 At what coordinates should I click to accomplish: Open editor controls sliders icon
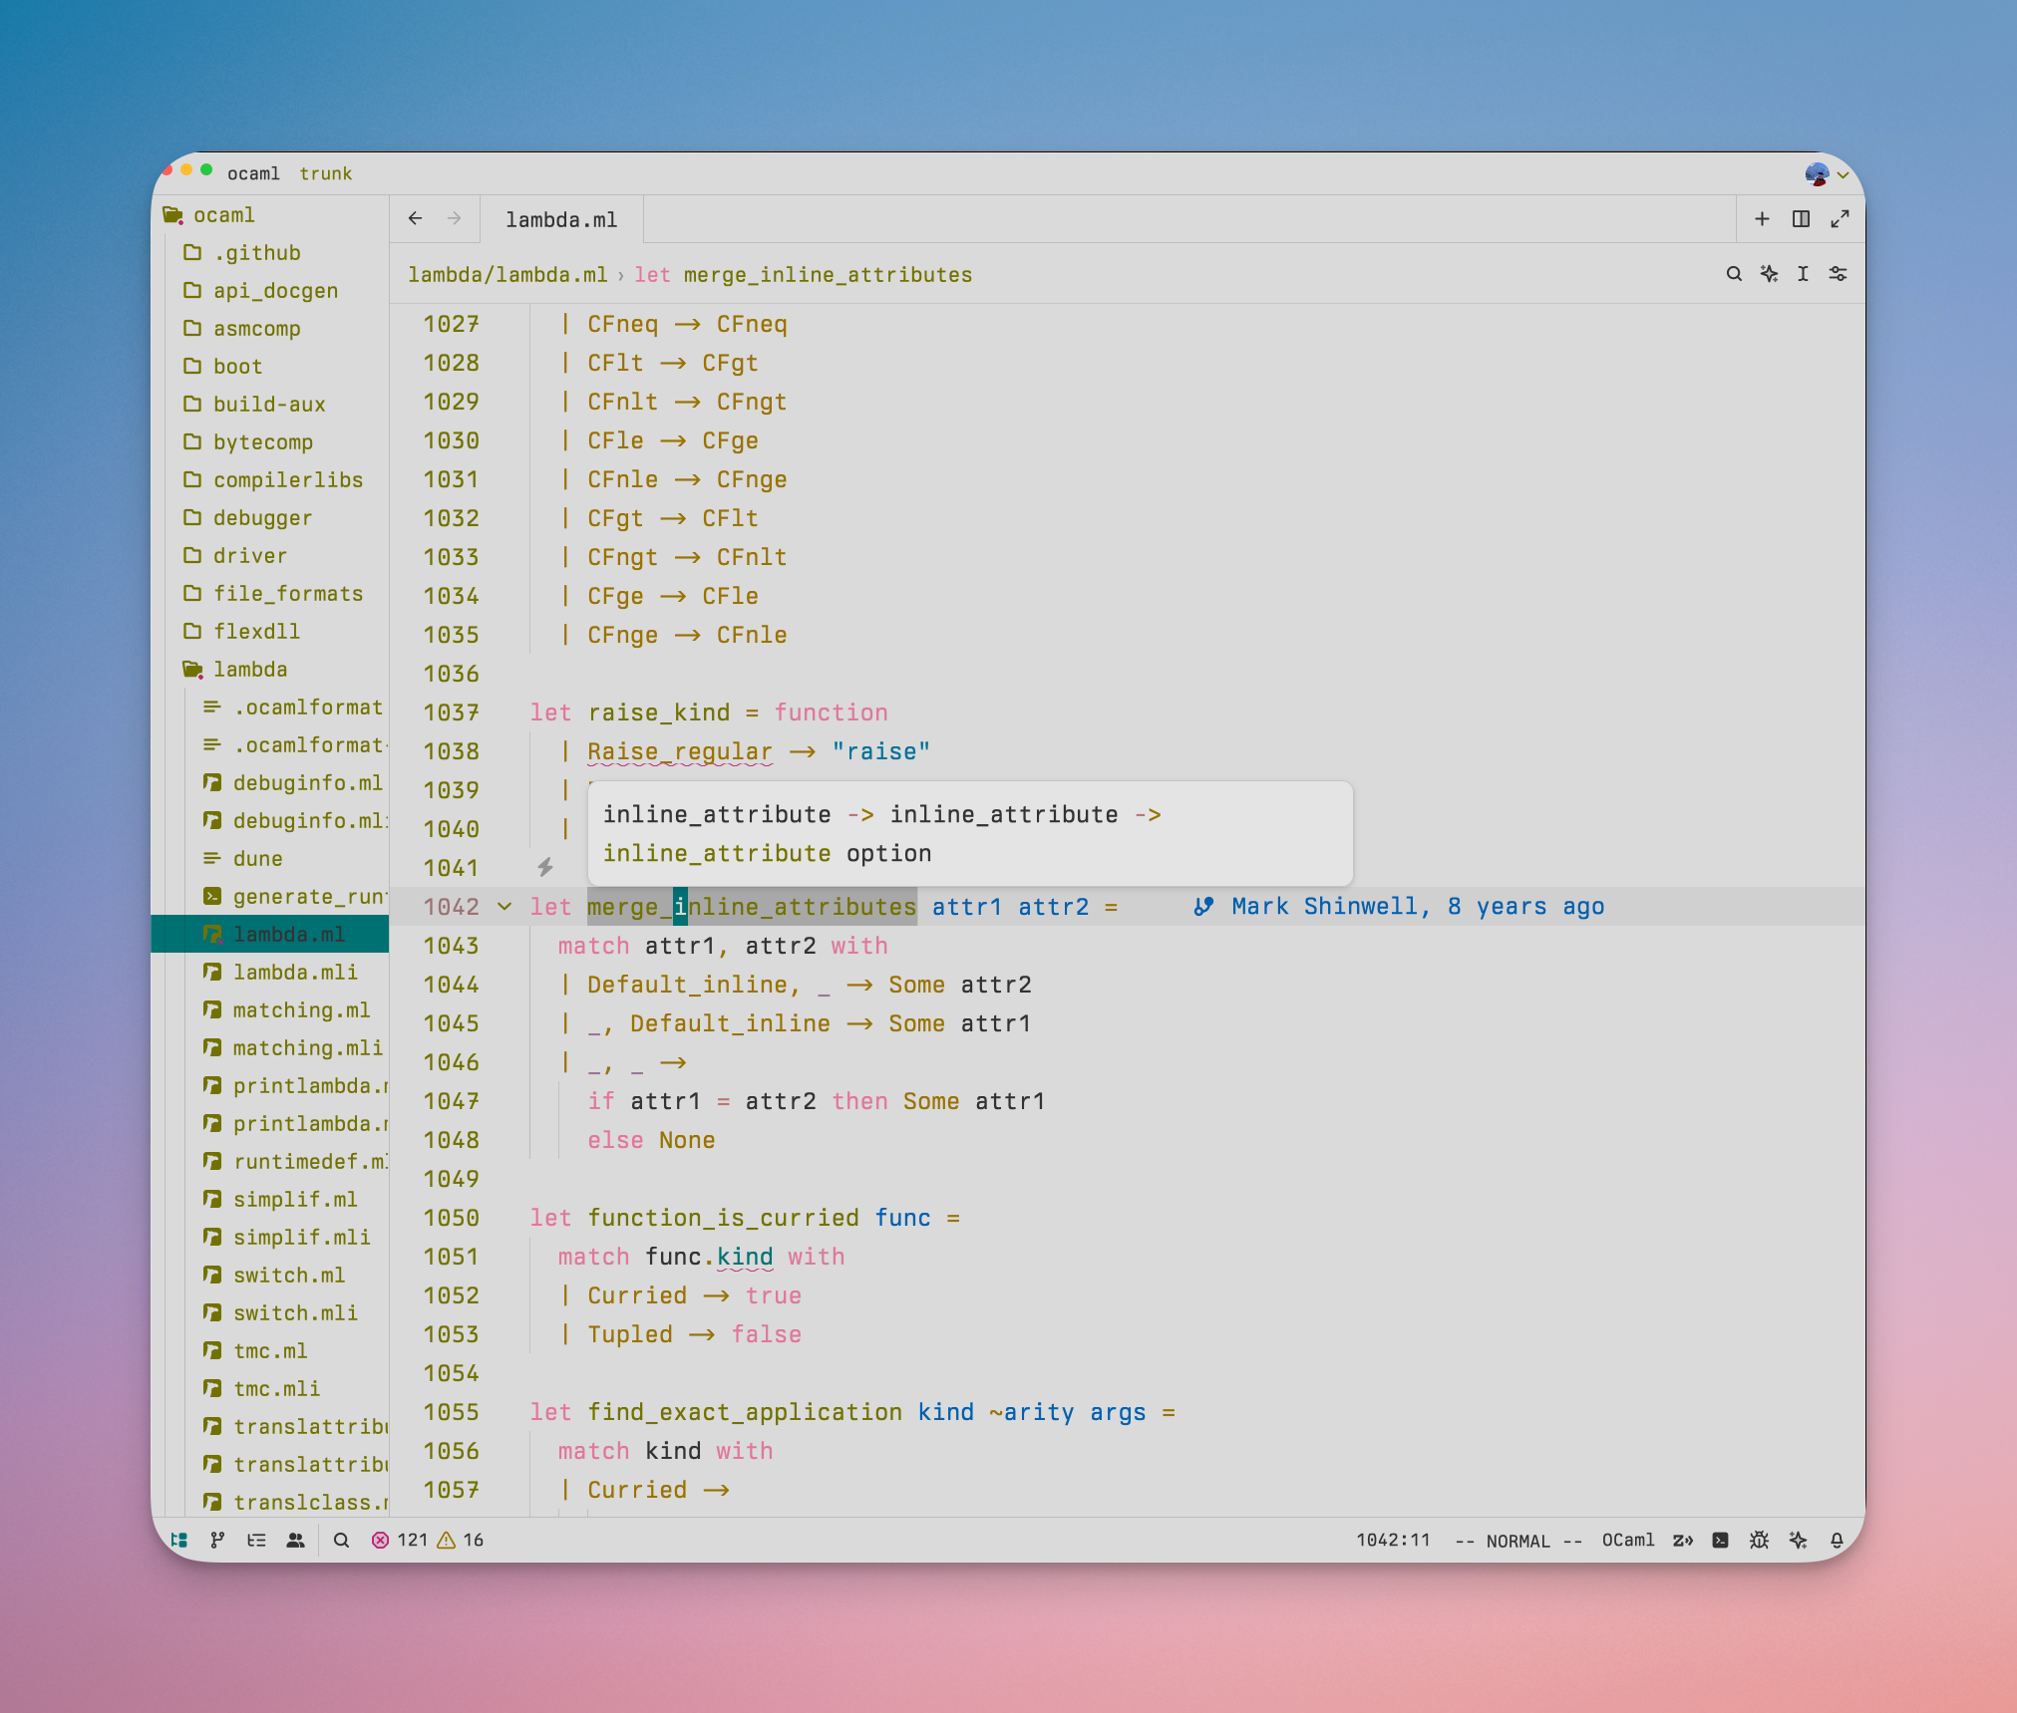tap(1838, 274)
